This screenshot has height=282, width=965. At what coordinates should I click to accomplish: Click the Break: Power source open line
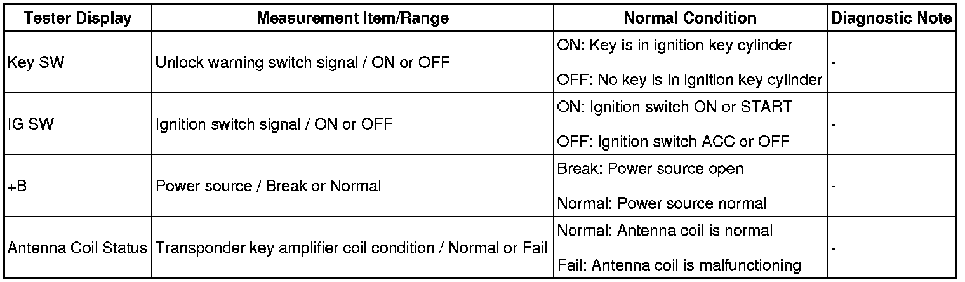coord(651,170)
